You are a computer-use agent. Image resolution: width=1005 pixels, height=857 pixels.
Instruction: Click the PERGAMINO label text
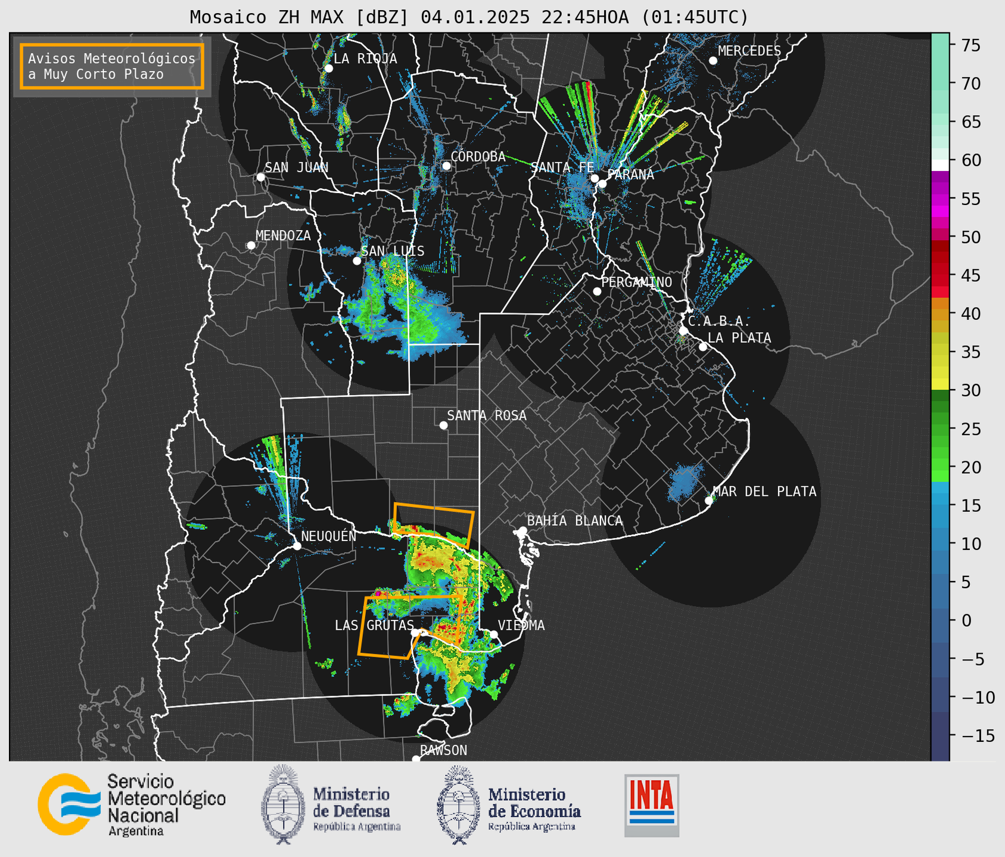(x=636, y=282)
